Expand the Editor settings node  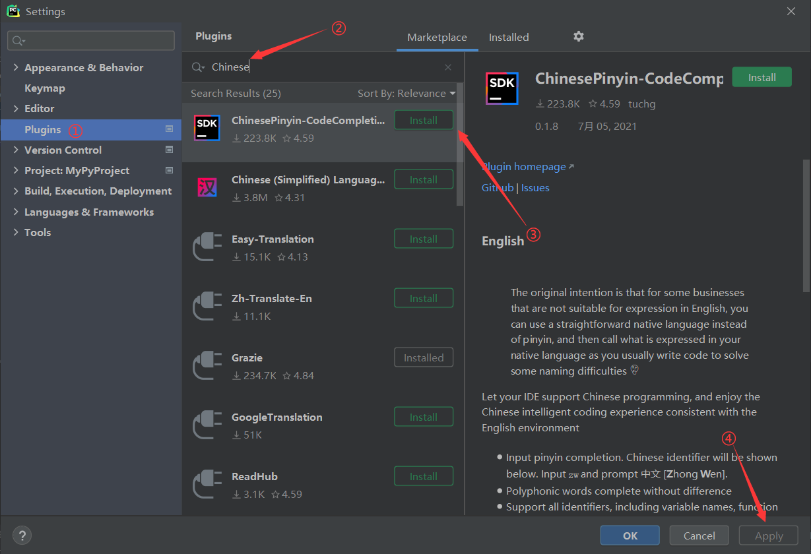tap(16, 108)
